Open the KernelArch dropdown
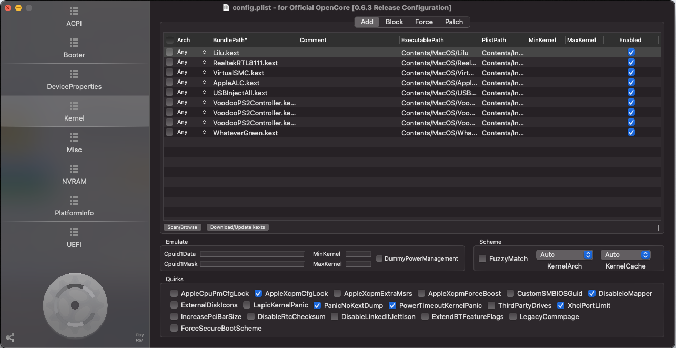Viewport: 676px width, 348px height. click(564, 254)
